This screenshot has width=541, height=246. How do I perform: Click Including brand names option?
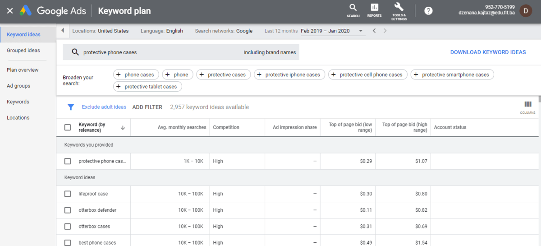coord(270,52)
